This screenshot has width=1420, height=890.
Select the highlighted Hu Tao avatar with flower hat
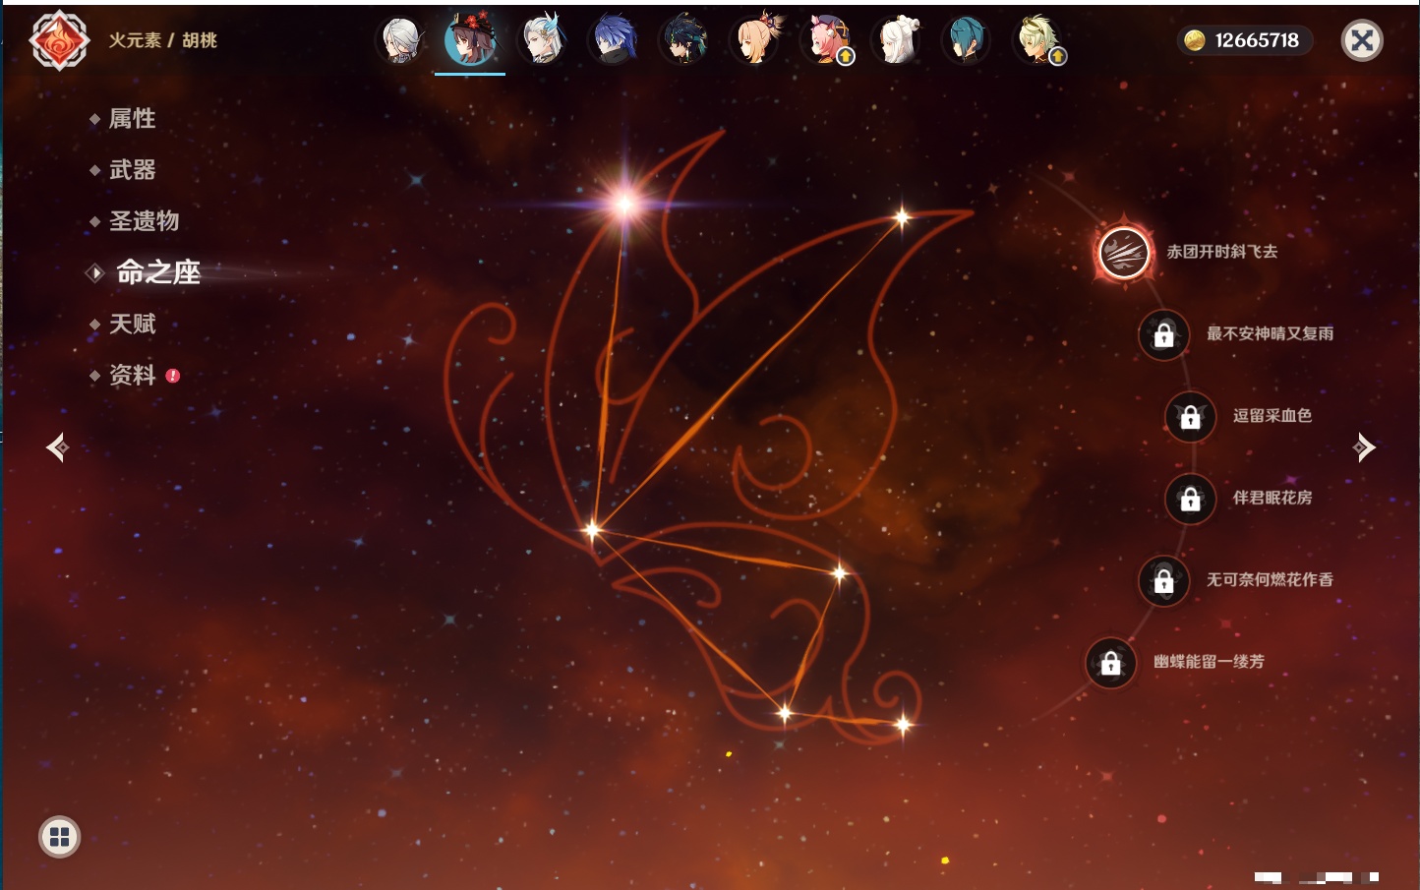tap(470, 40)
